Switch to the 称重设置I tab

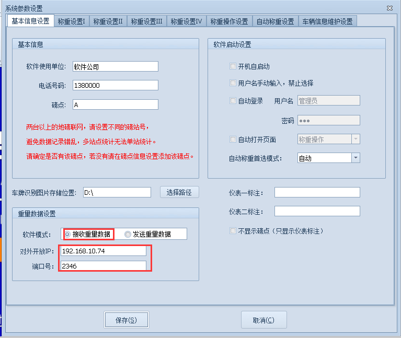click(71, 21)
